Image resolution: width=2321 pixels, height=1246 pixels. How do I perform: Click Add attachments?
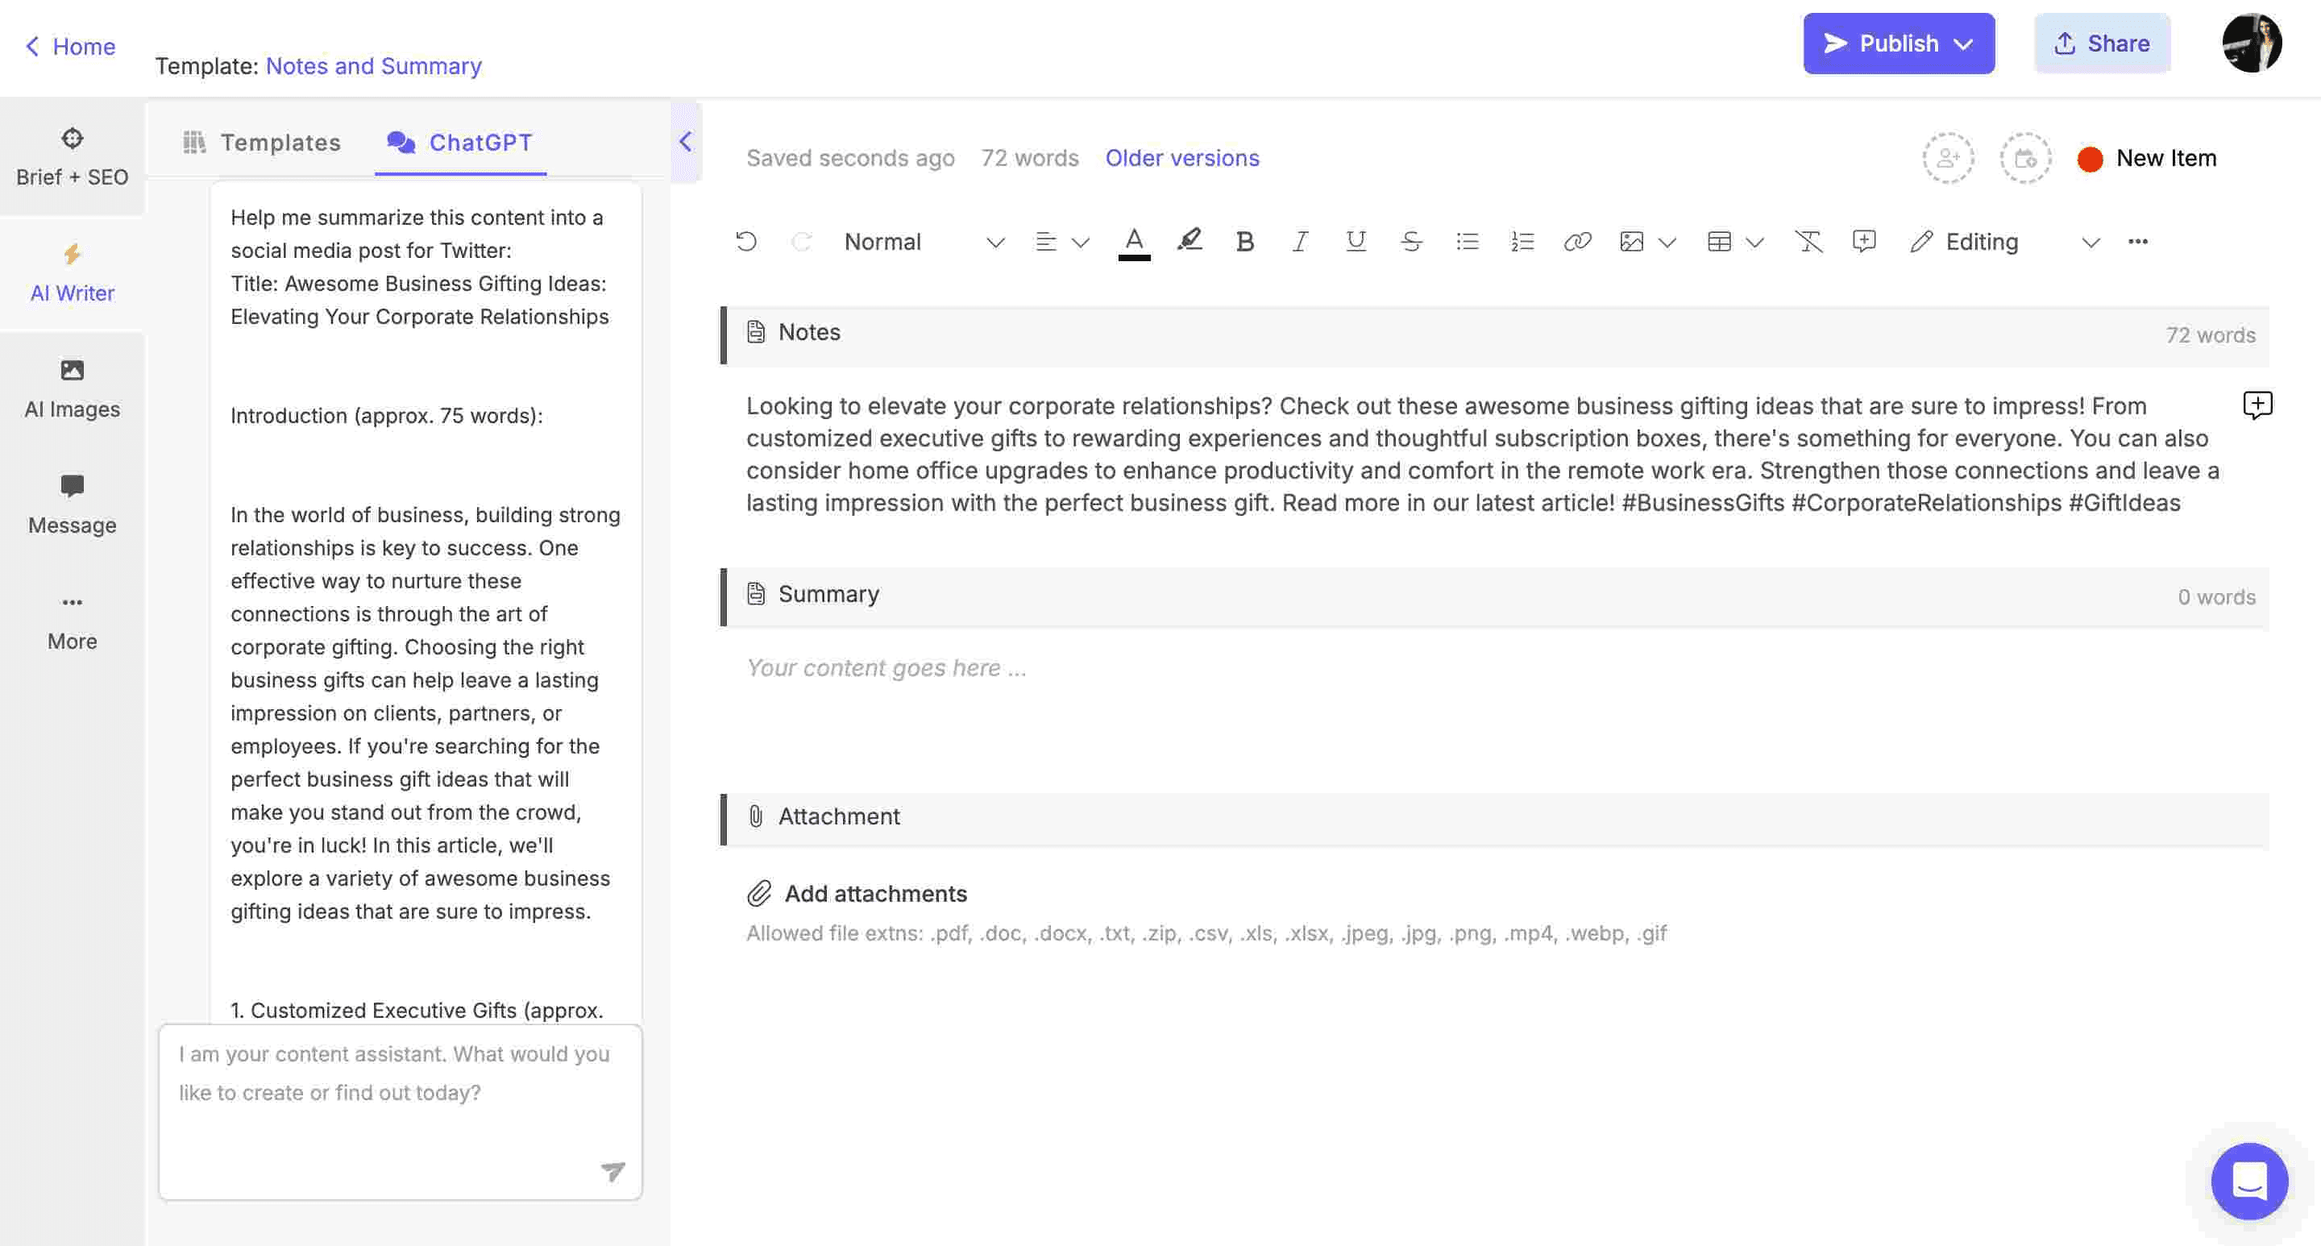pyautogui.click(x=857, y=894)
